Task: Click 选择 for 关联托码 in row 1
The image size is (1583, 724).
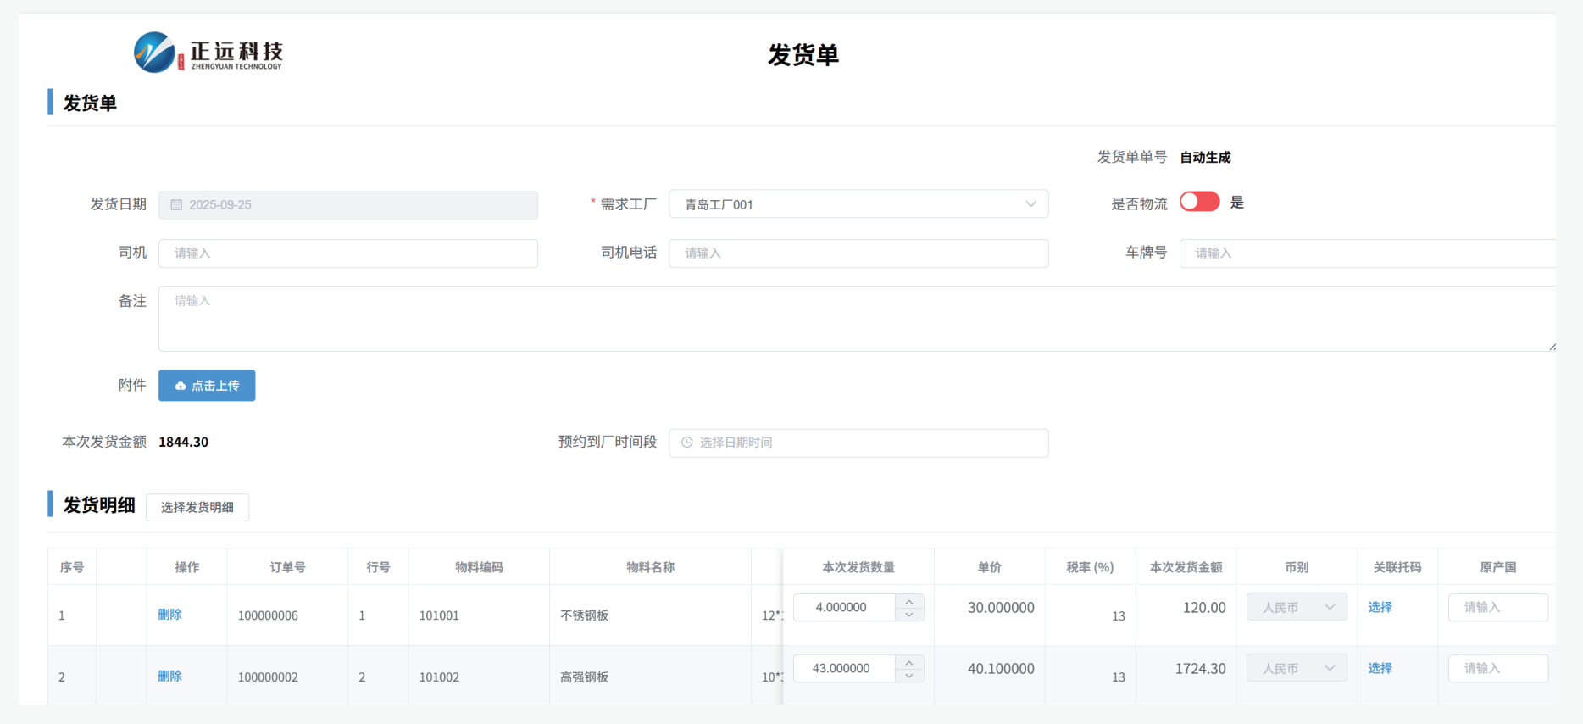Action: click(1380, 607)
